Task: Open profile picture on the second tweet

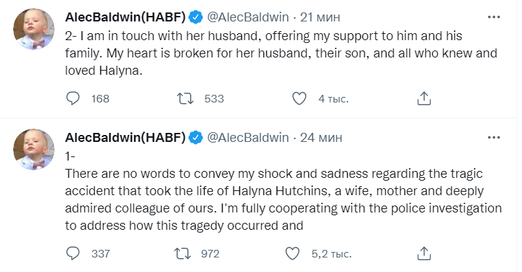Action: click(34, 149)
